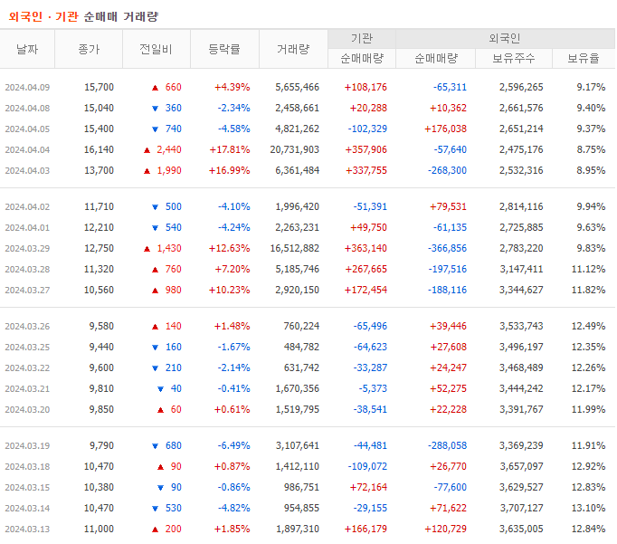Click the volume value 20,731,903

(x=295, y=149)
